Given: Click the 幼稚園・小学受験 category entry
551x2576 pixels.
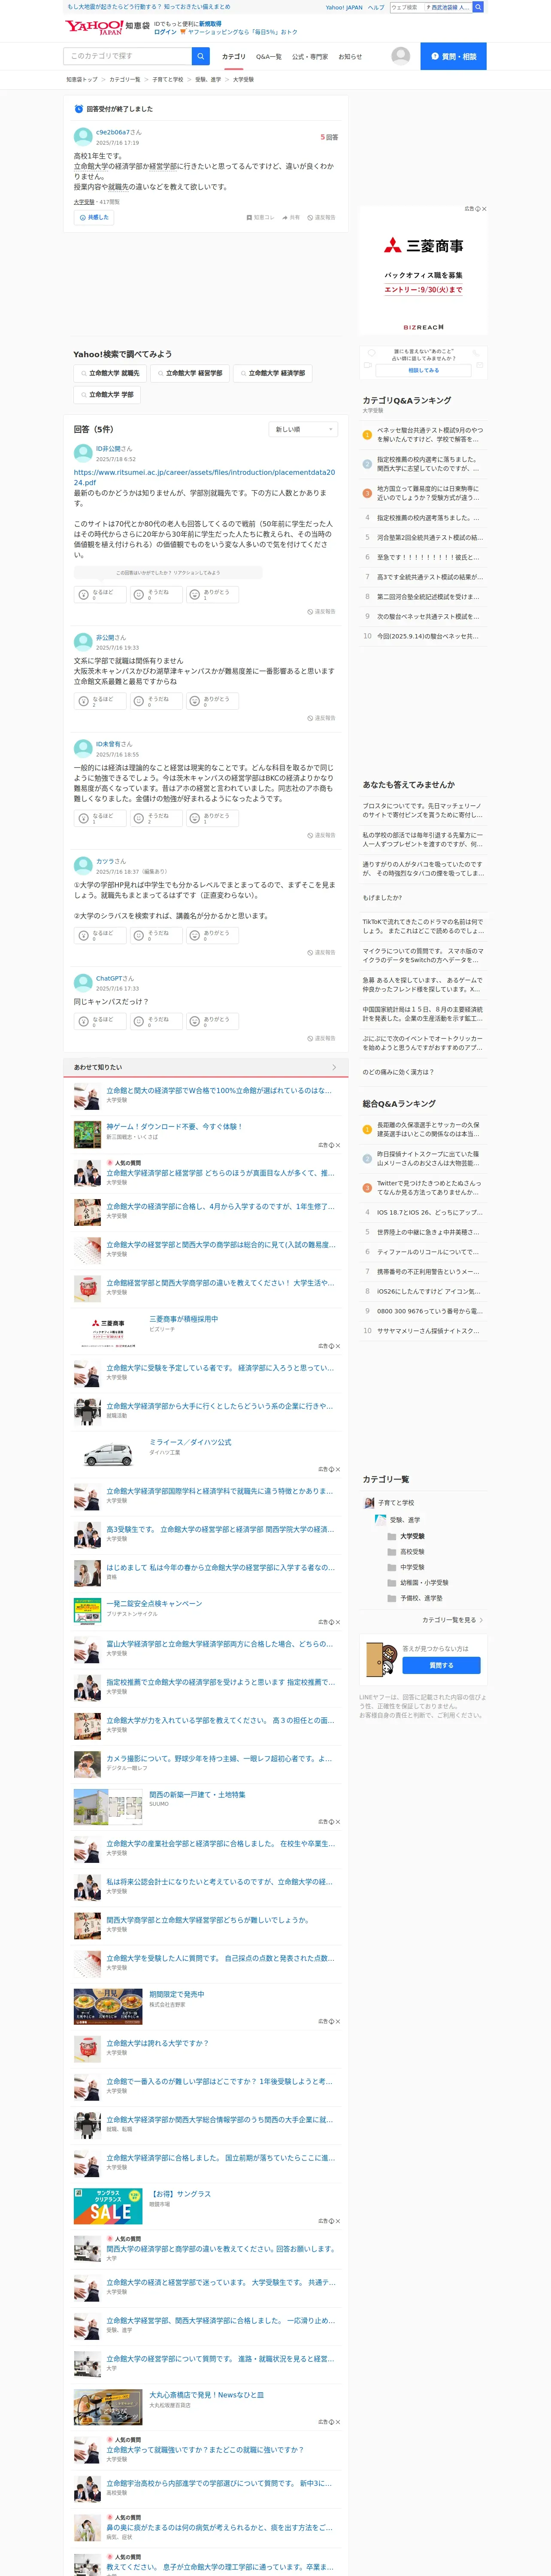Looking at the screenshot, I should tap(424, 1583).
